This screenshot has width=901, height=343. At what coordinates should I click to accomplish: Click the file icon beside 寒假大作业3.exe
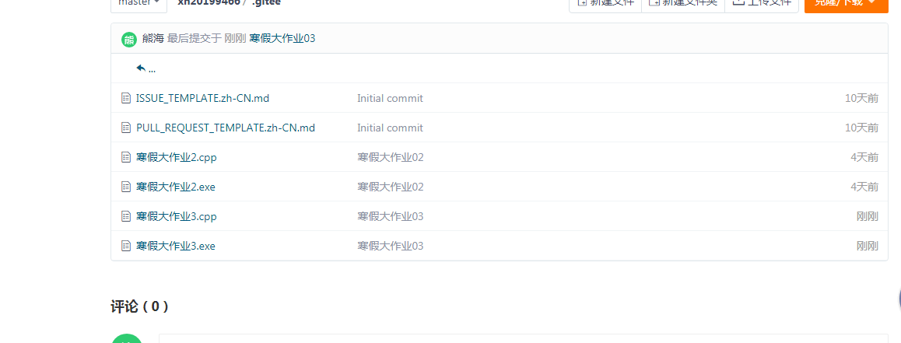click(x=126, y=246)
